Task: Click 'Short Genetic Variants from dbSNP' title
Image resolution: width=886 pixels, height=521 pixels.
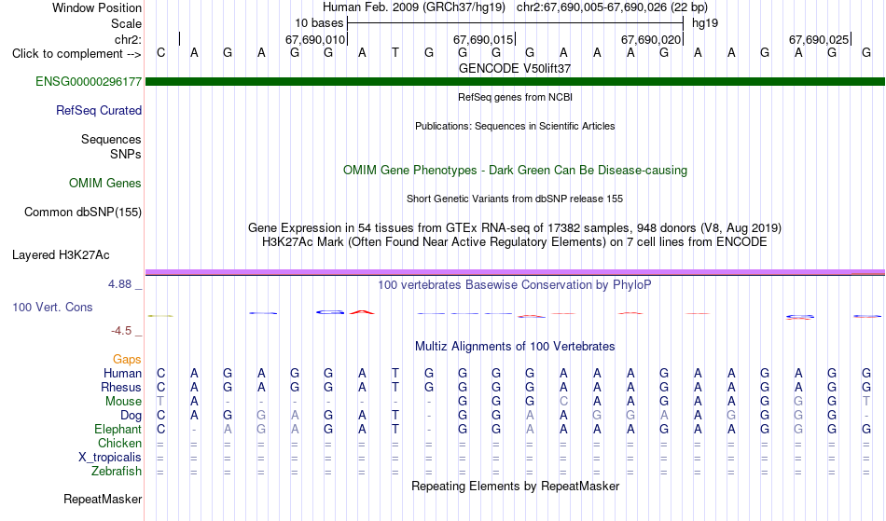Action: tap(515, 199)
